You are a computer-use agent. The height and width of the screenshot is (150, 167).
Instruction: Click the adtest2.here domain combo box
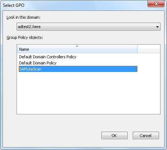click(88, 27)
